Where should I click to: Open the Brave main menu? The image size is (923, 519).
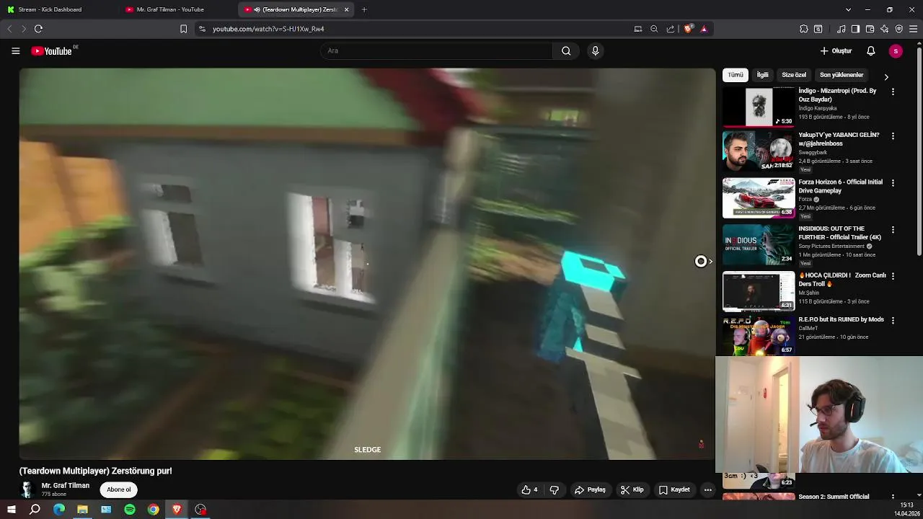point(913,29)
